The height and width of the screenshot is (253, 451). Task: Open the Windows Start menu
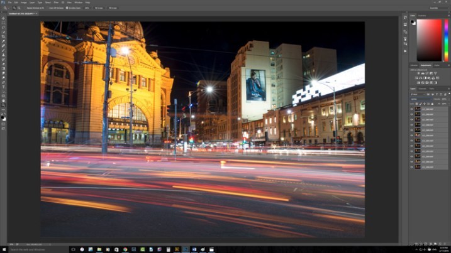4,250
